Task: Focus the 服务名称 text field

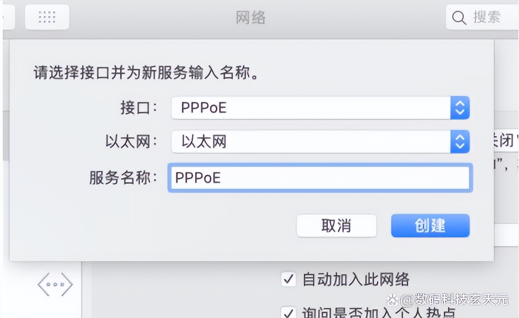Action: coord(320,178)
